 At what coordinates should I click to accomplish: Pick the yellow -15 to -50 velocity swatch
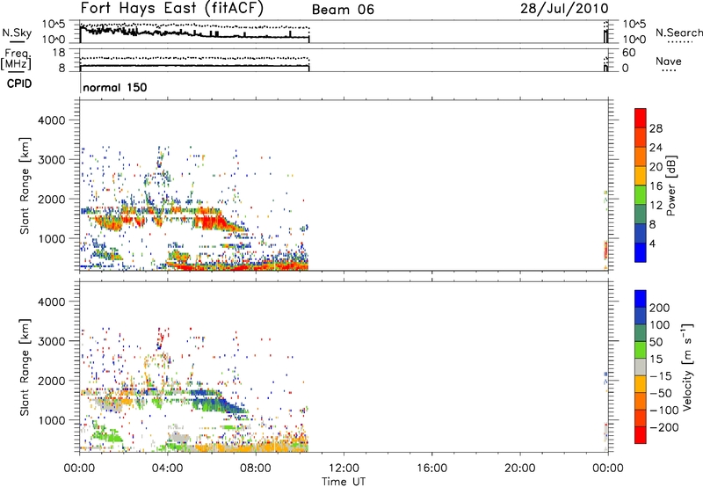click(x=641, y=384)
